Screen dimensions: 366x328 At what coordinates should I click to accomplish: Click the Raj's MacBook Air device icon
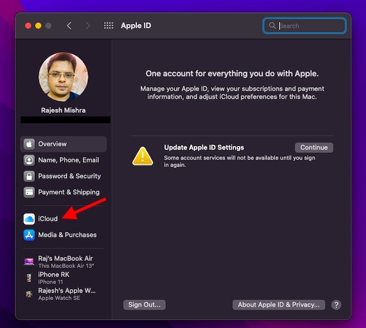pyautogui.click(x=29, y=262)
